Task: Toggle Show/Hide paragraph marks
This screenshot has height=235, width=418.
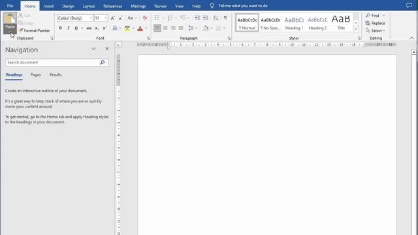Action: (225, 18)
